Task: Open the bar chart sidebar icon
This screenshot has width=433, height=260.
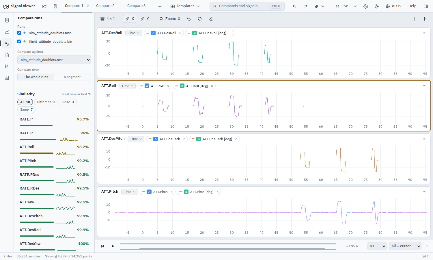Action: [x=7, y=78]
